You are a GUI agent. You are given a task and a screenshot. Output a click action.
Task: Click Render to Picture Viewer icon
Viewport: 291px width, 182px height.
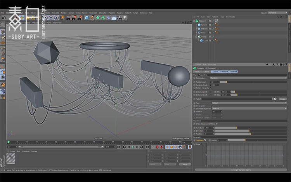(x=74, y=18)
